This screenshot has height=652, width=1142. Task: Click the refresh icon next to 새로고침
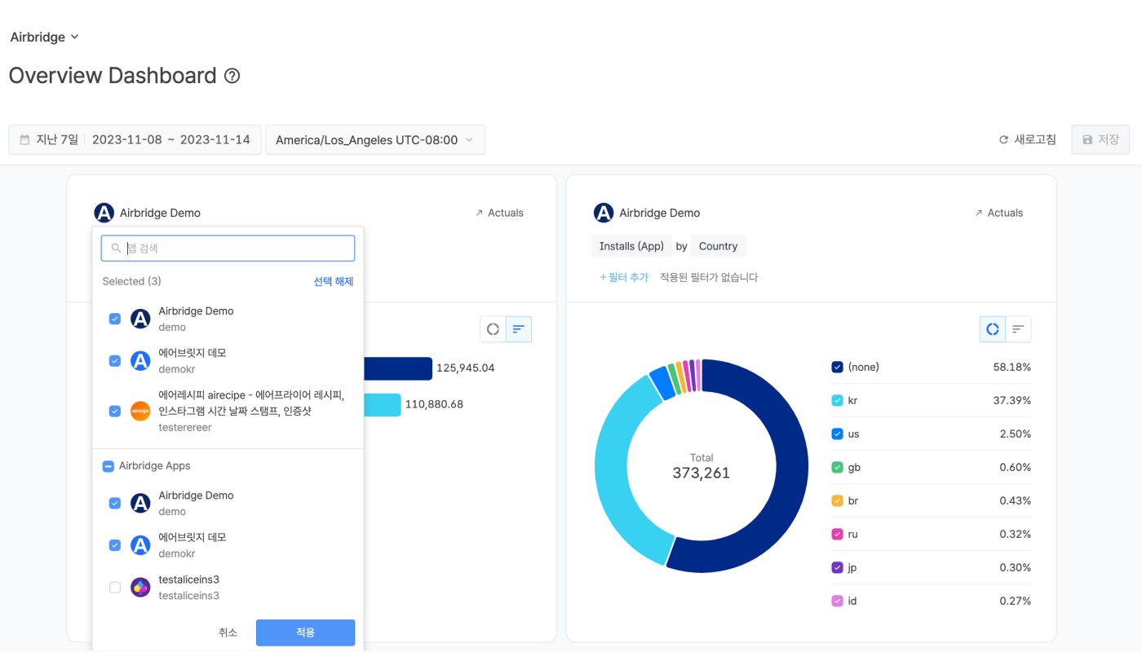click(1003, 139)
